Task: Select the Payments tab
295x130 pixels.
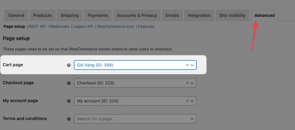Action: [x=98, y=15]
